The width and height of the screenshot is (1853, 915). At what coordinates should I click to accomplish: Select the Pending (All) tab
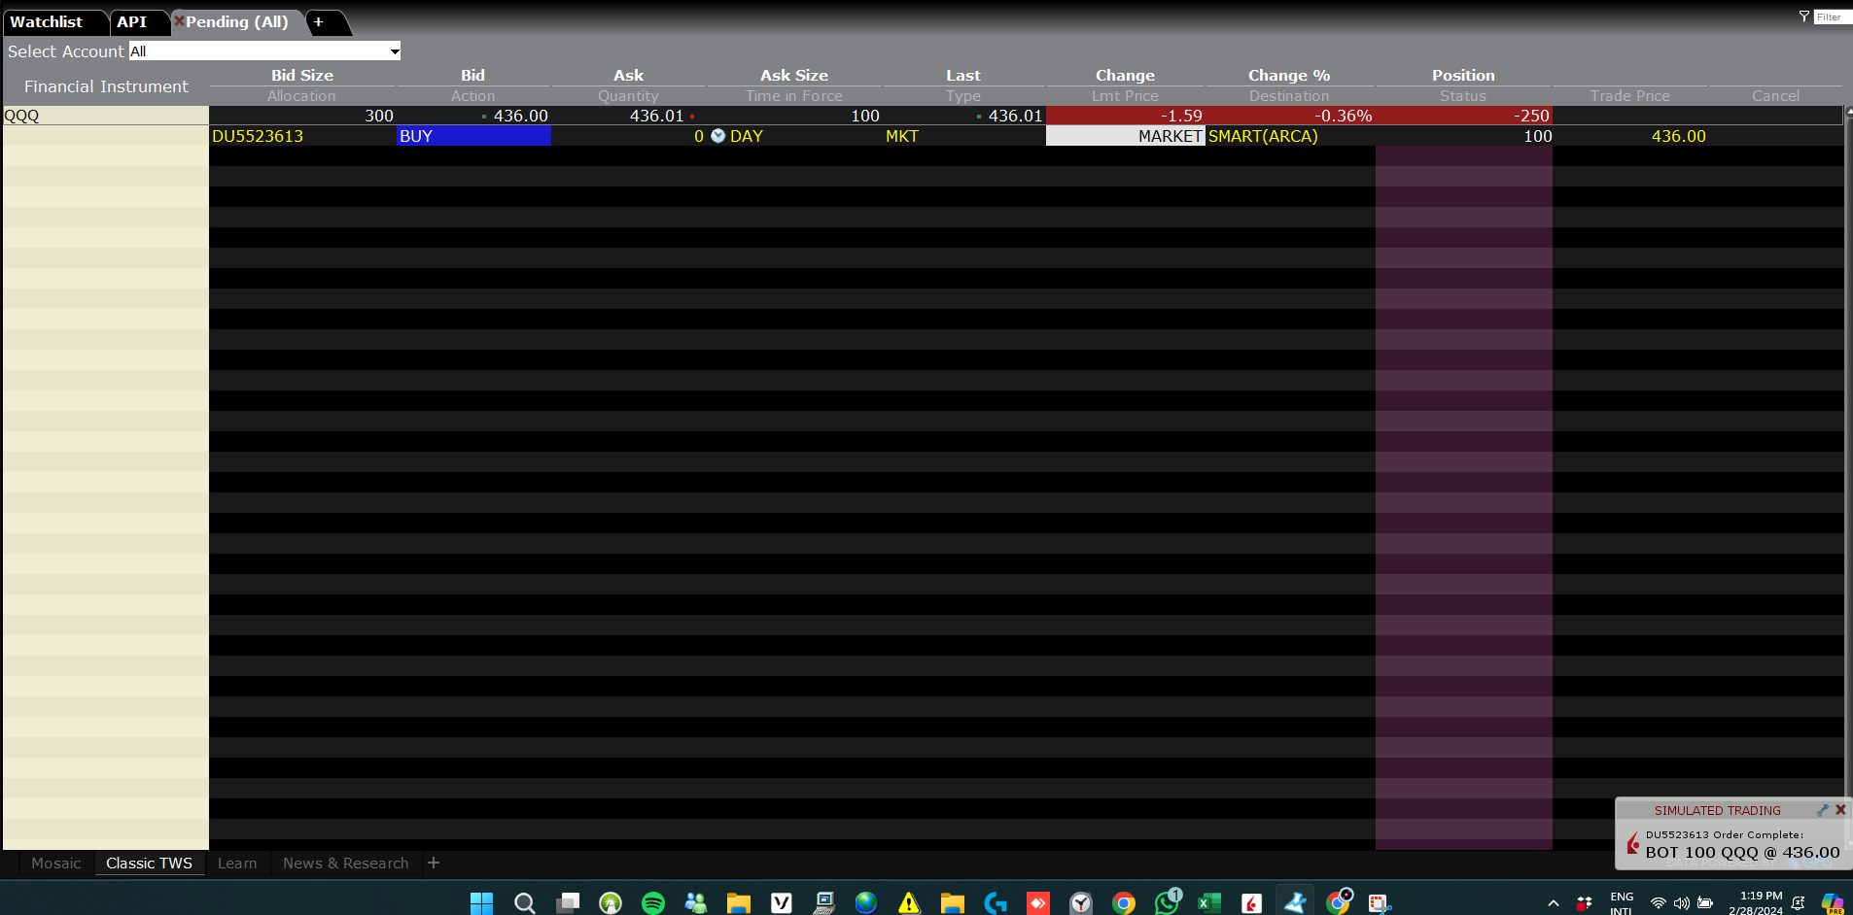(x=237, y=21)
